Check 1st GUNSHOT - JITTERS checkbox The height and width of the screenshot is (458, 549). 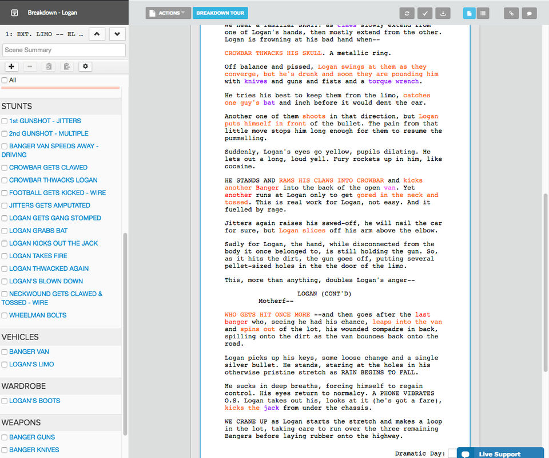5,121
